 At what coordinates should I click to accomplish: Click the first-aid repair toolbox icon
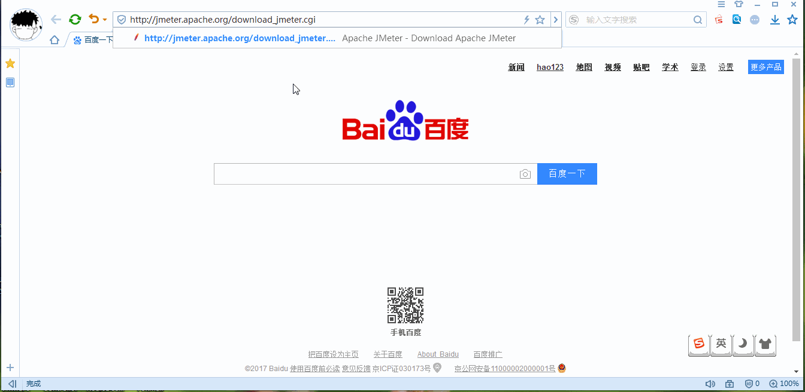pyautogui.click(x=730, y=384)
